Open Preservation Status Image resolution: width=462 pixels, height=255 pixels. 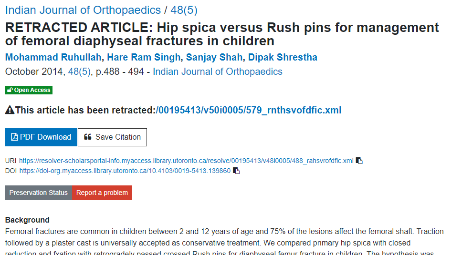[x=39, y=193]
